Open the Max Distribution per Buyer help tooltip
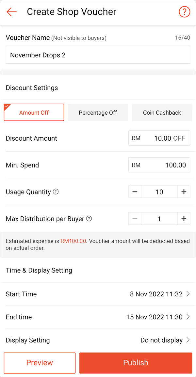Screen dimensions: 196x377 click(x=89, y=219)
